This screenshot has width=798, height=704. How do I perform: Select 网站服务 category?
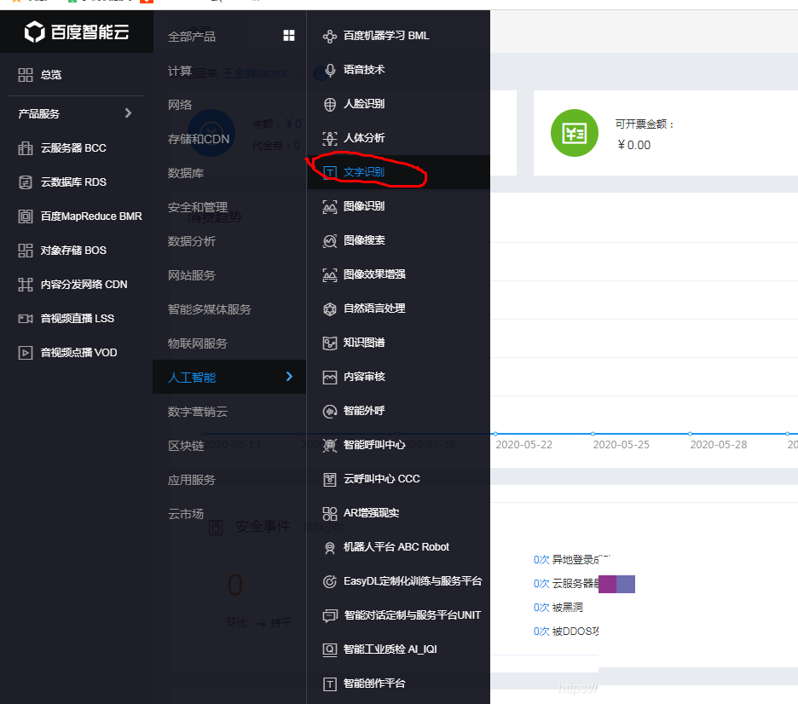pos(191,275)
